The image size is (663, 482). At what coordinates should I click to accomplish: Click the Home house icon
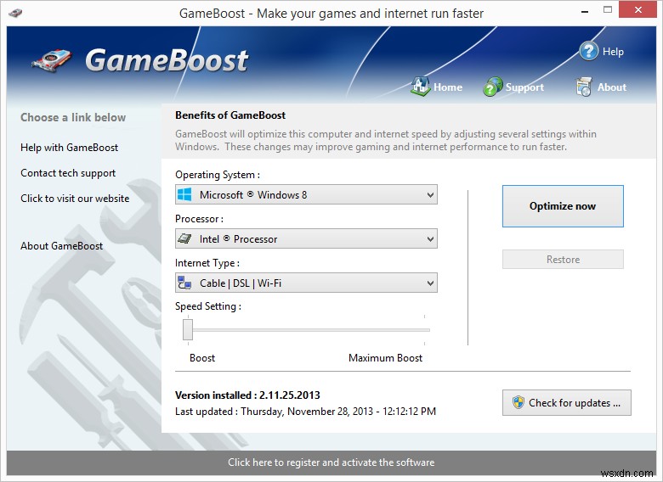click(420, 86)
